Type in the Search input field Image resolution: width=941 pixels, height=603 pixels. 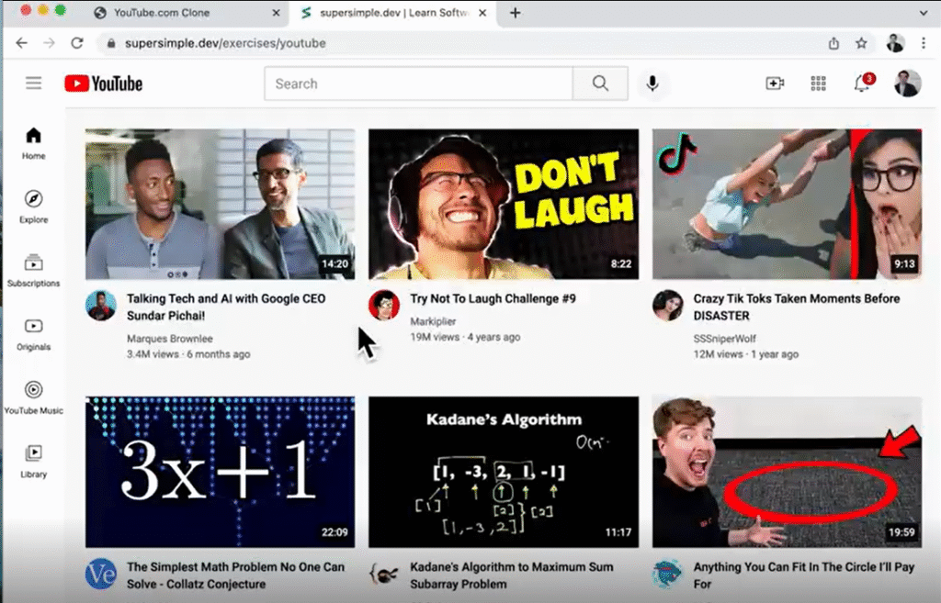[x=418, y=84]
